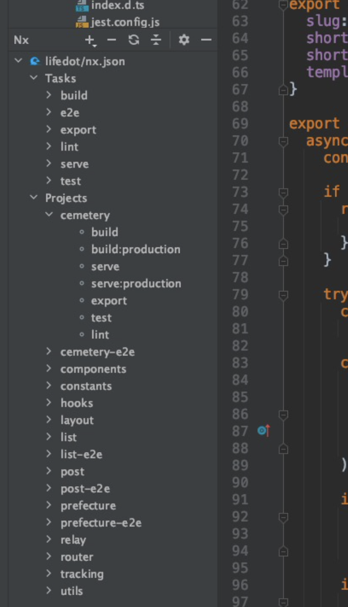
Task: Open the jest.config.js file
Action: click(x=125, y=22)
